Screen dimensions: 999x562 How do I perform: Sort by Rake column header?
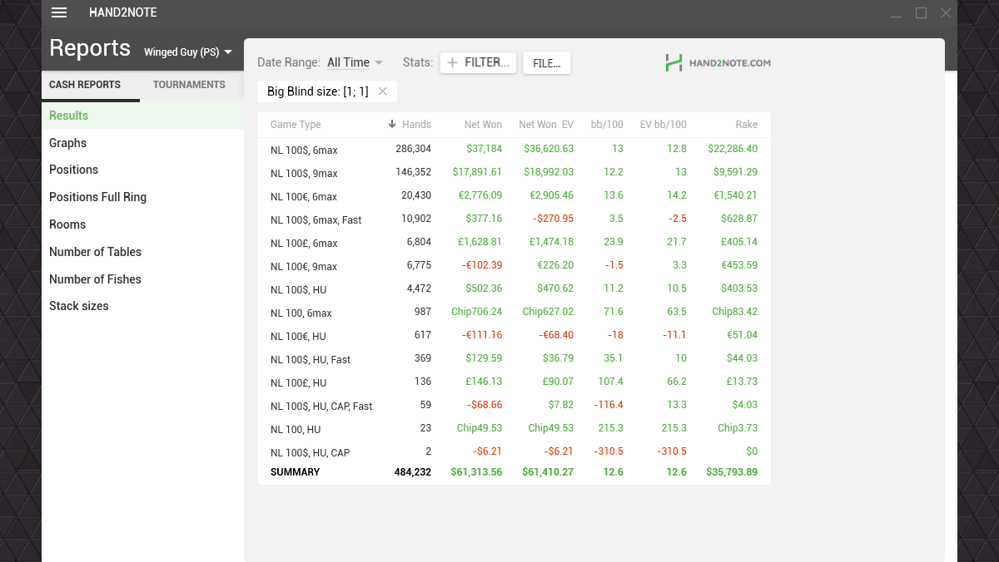(747, 125)
